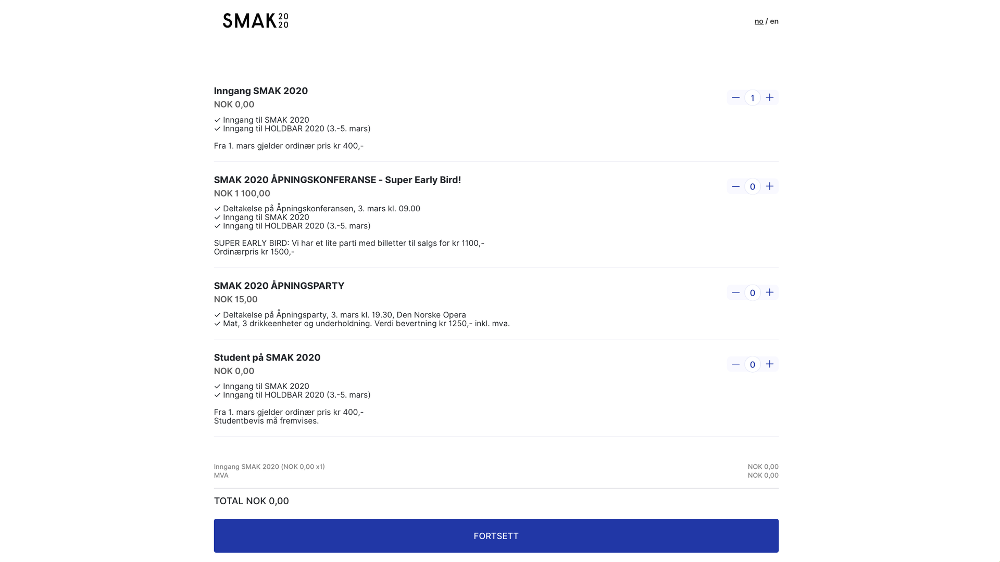The height and width of the screenshot is (562, 1000).
Task: Click Student på SMAK 2020 heading
Action: click(267, 357)
